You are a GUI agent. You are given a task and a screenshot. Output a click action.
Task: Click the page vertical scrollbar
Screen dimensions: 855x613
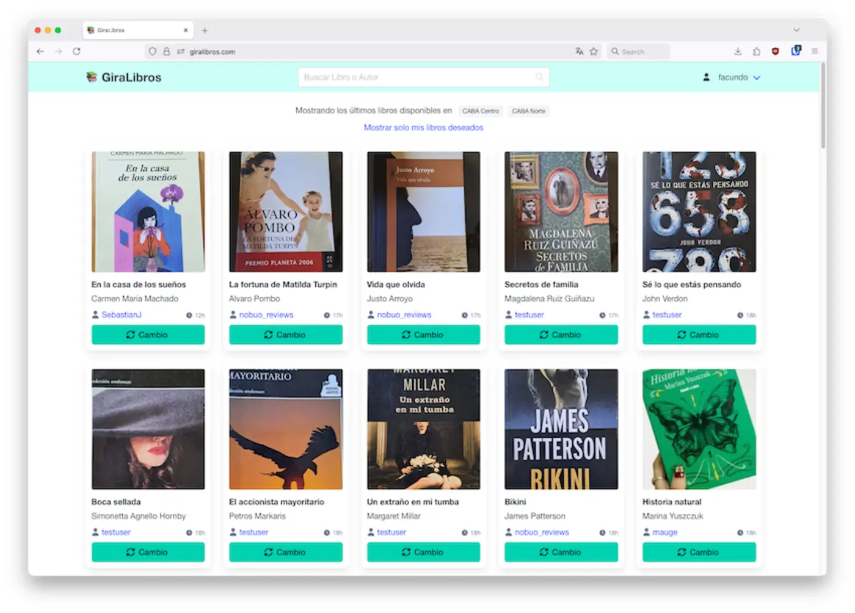coord(823,107)
